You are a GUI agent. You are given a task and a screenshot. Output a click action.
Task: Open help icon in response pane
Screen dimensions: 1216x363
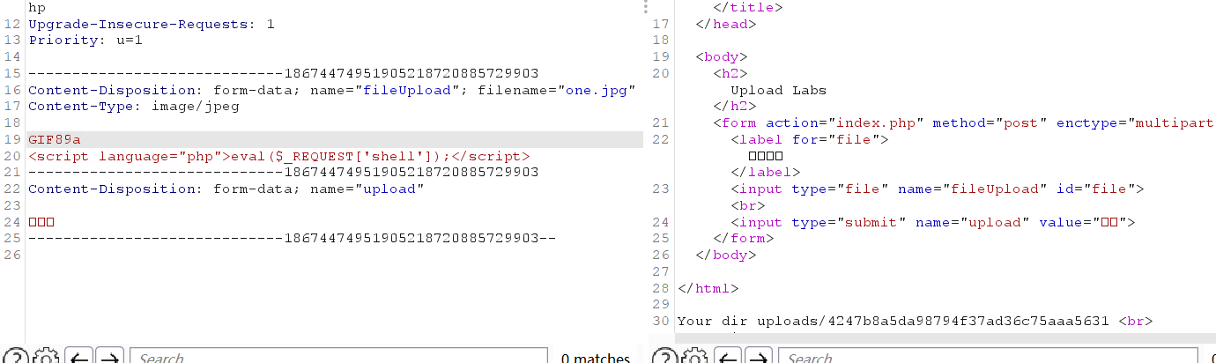point(664,358)
